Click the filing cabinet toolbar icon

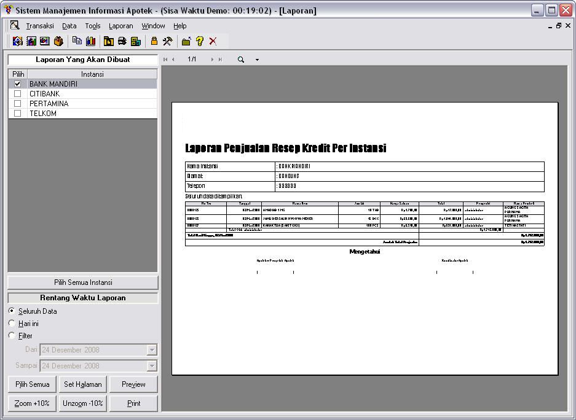click(136, 41)
